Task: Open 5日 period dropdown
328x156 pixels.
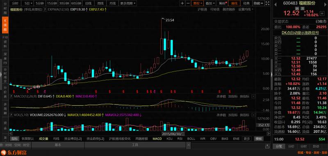Action: pos(28,3)
